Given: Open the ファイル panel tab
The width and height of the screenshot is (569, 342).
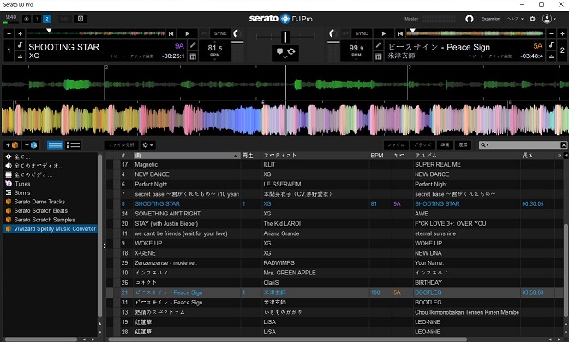Looking at the screenshot, I should [396, 144].
